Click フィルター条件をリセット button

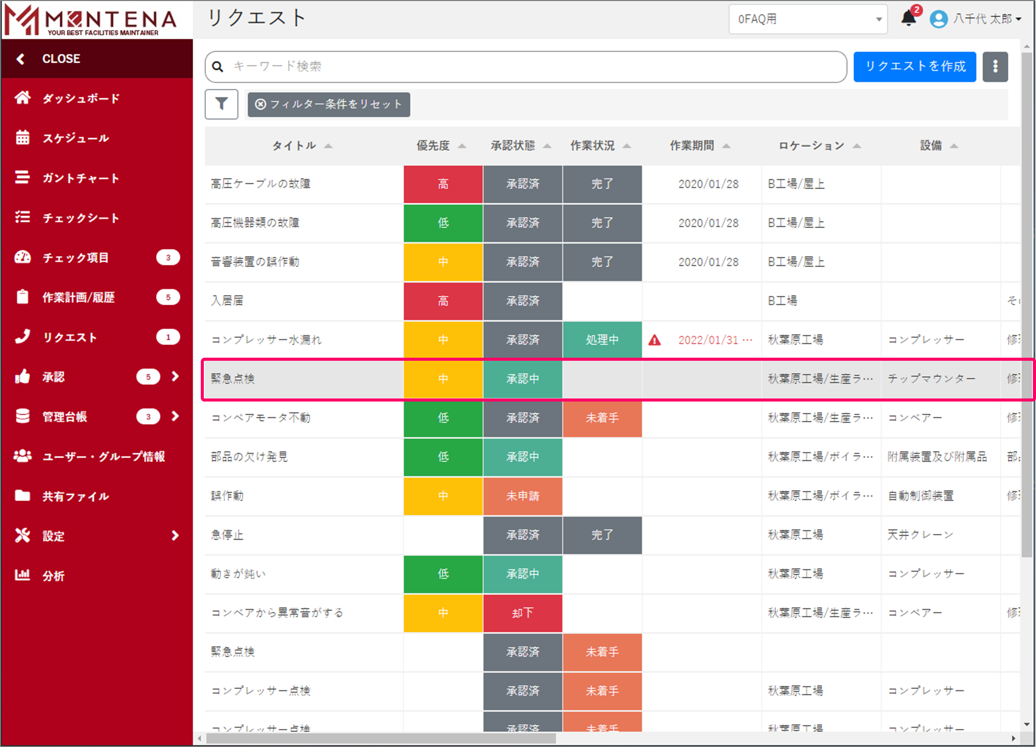pos(329,104)
